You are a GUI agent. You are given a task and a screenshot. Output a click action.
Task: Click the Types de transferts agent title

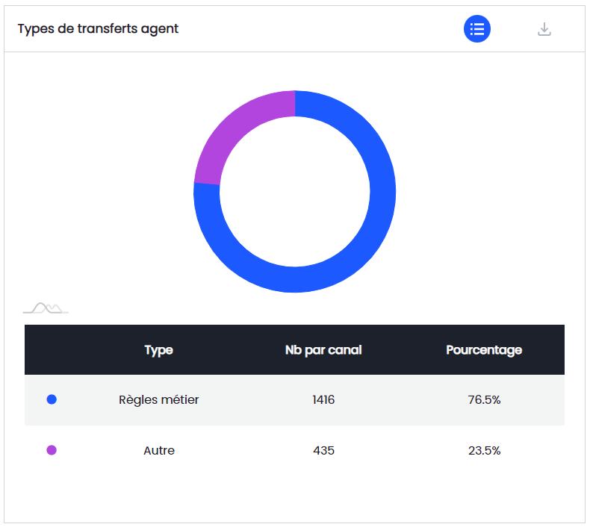(98, 29)
